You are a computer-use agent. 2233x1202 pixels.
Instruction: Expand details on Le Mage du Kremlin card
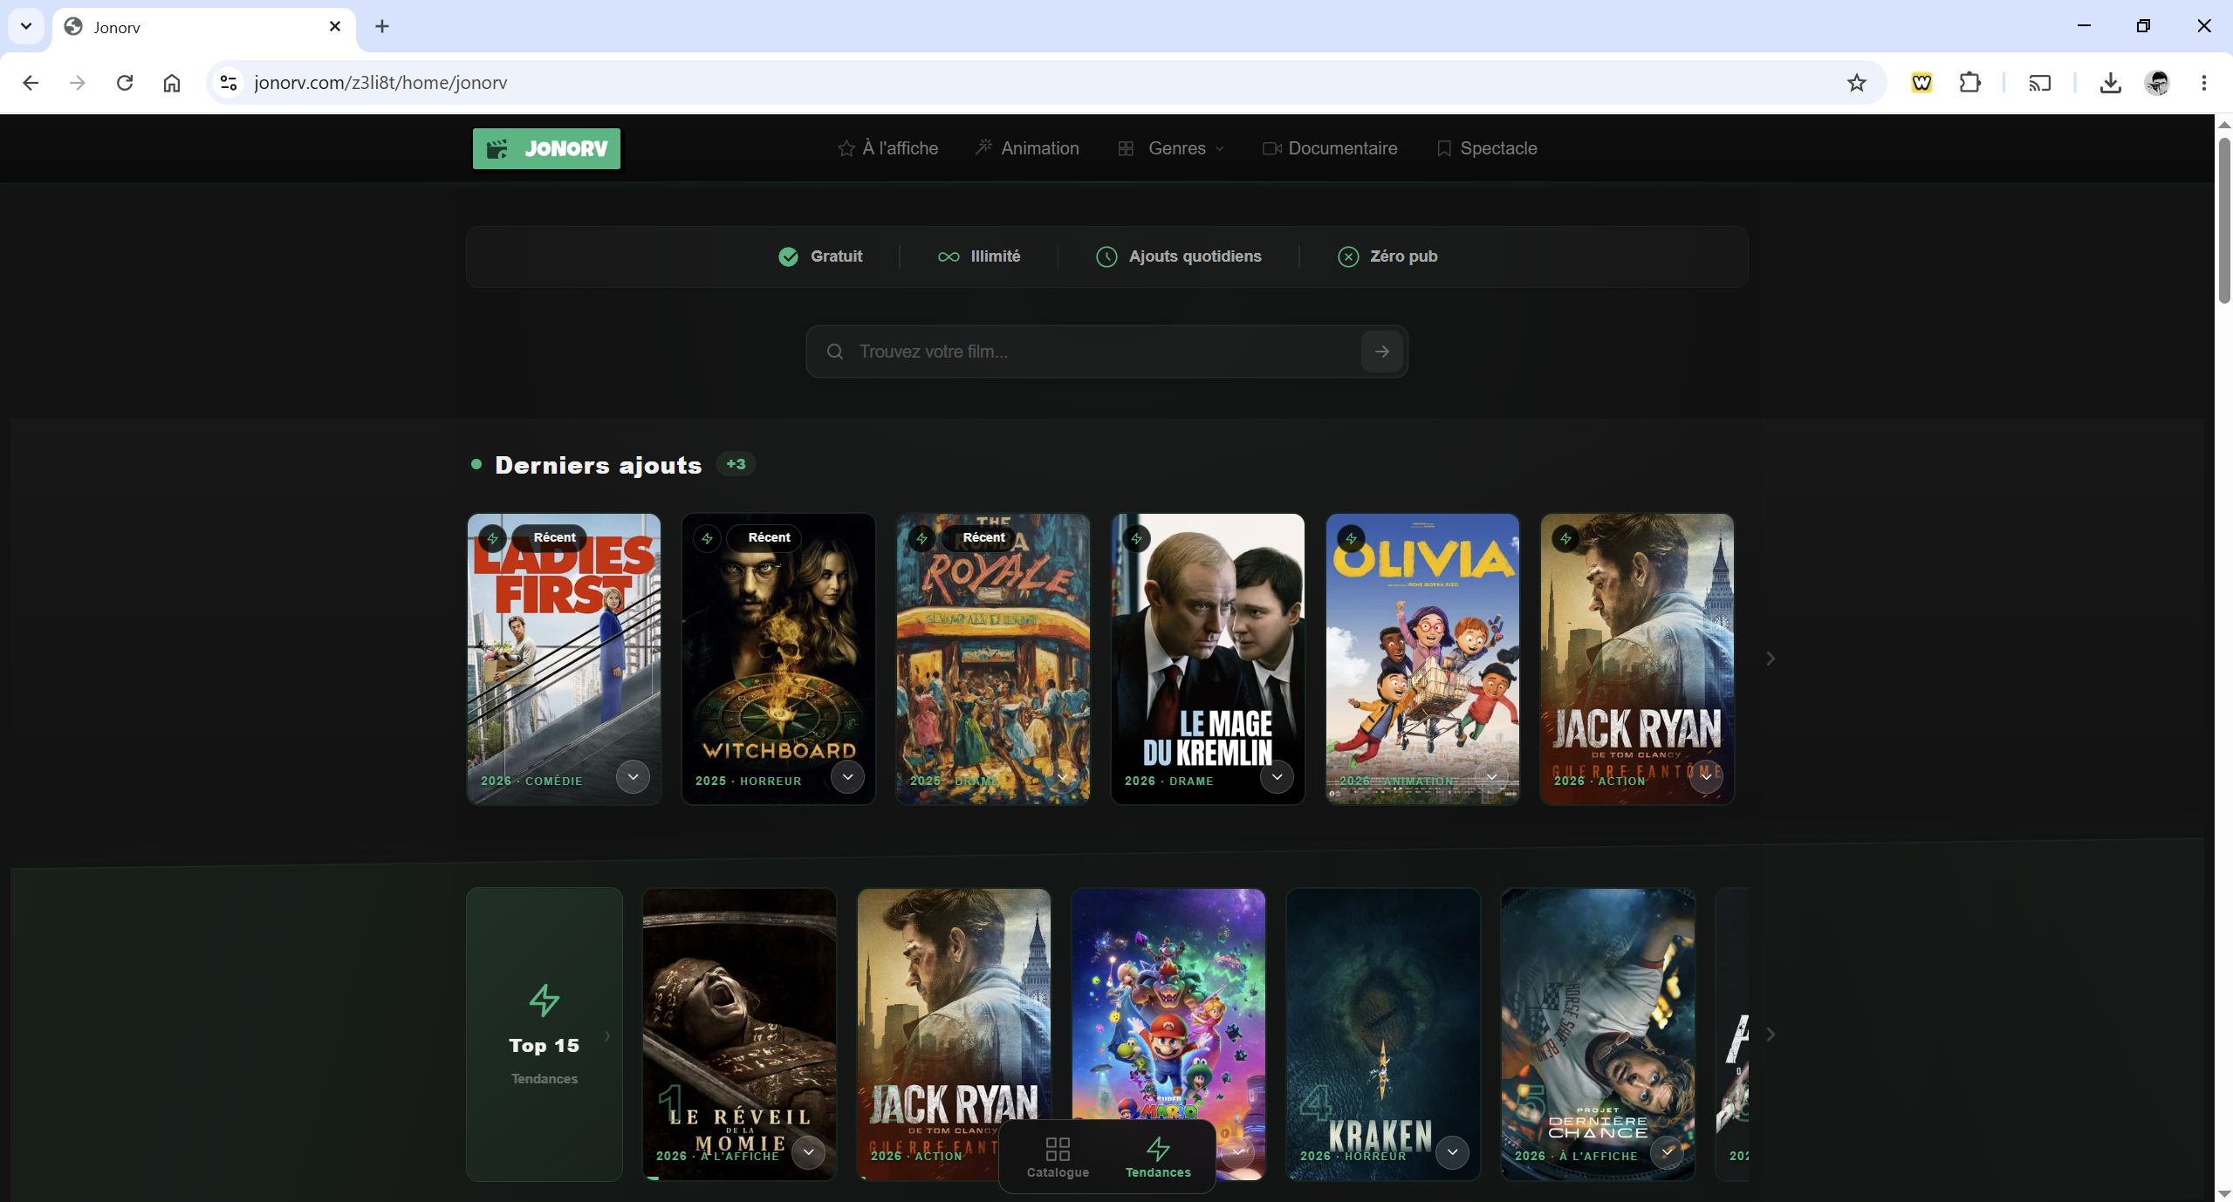pyautogui.click(x=1277, y=776)
